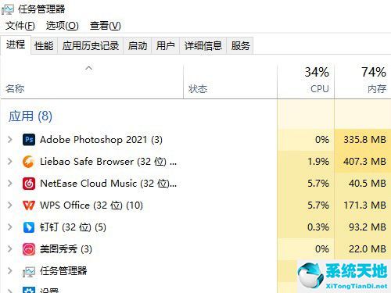Click the Liebao Safe Browser icon

29,162
